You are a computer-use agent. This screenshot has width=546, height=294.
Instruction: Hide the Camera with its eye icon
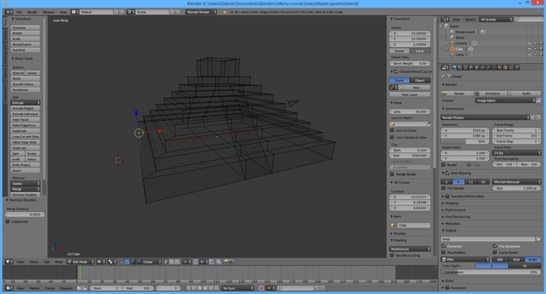(529, 43)
